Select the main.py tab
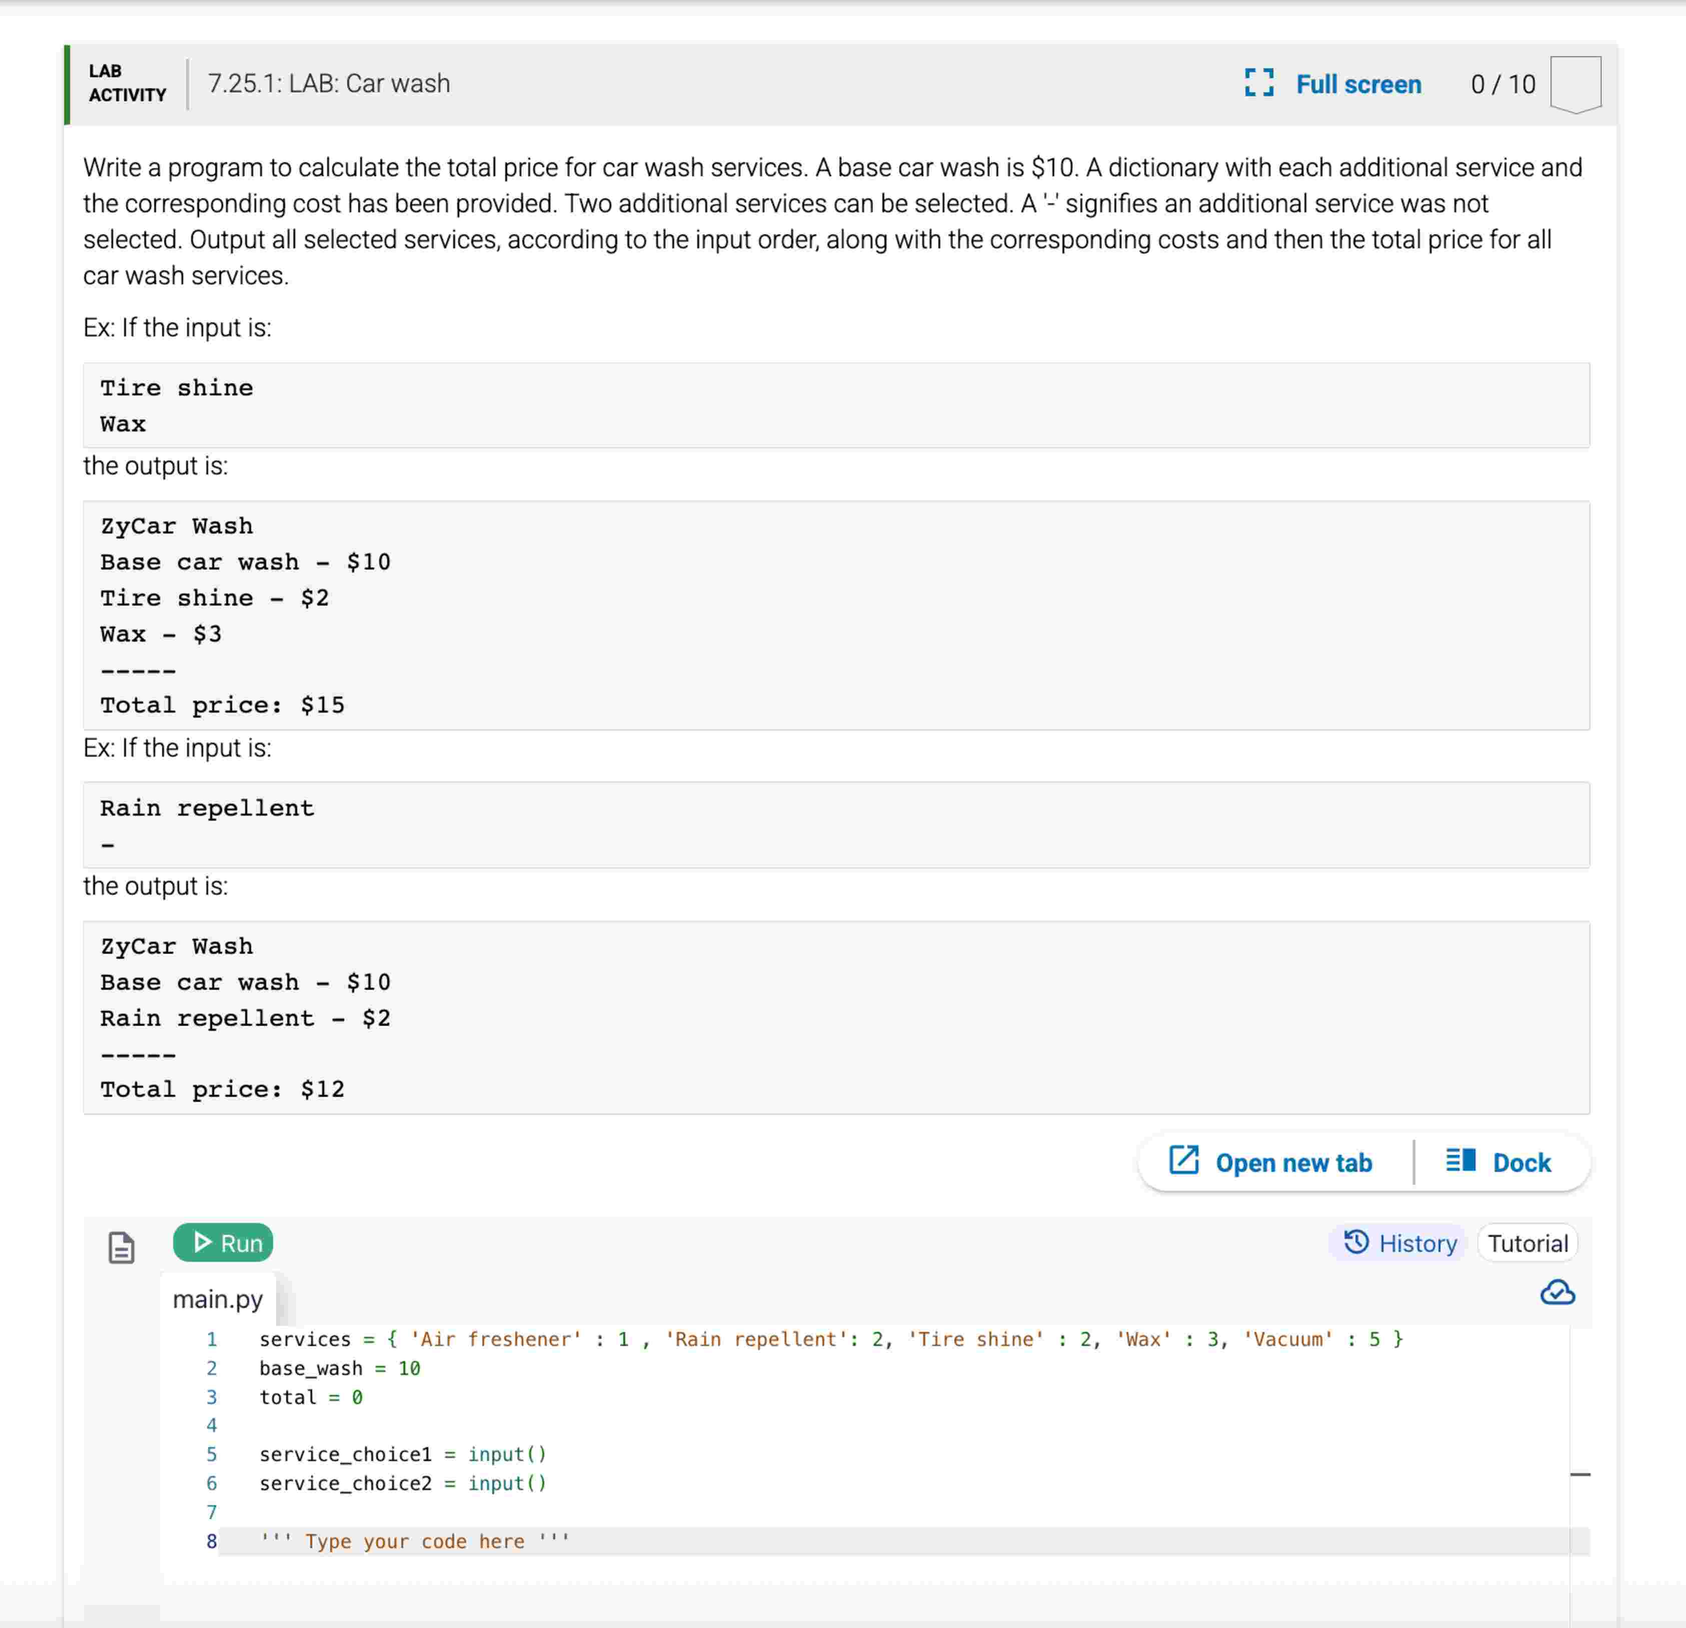 [x=218, y=1299]
